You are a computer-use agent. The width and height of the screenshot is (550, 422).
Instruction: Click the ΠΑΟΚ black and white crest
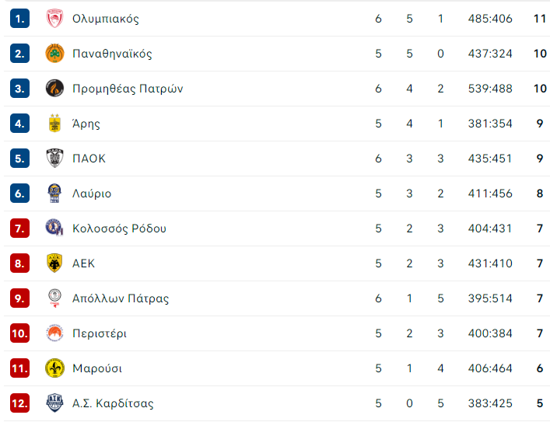(x=54, y=158)
